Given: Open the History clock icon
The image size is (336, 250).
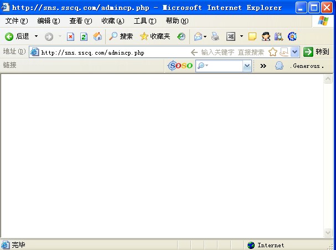Looking at the screenshot, I should (x=182, y=36).
